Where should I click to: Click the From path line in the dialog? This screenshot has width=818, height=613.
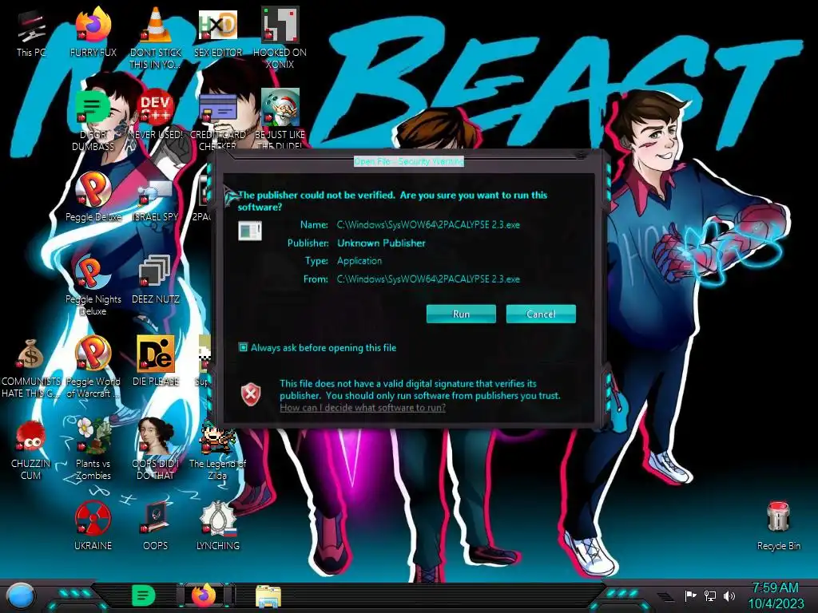(x=428, y=279)
